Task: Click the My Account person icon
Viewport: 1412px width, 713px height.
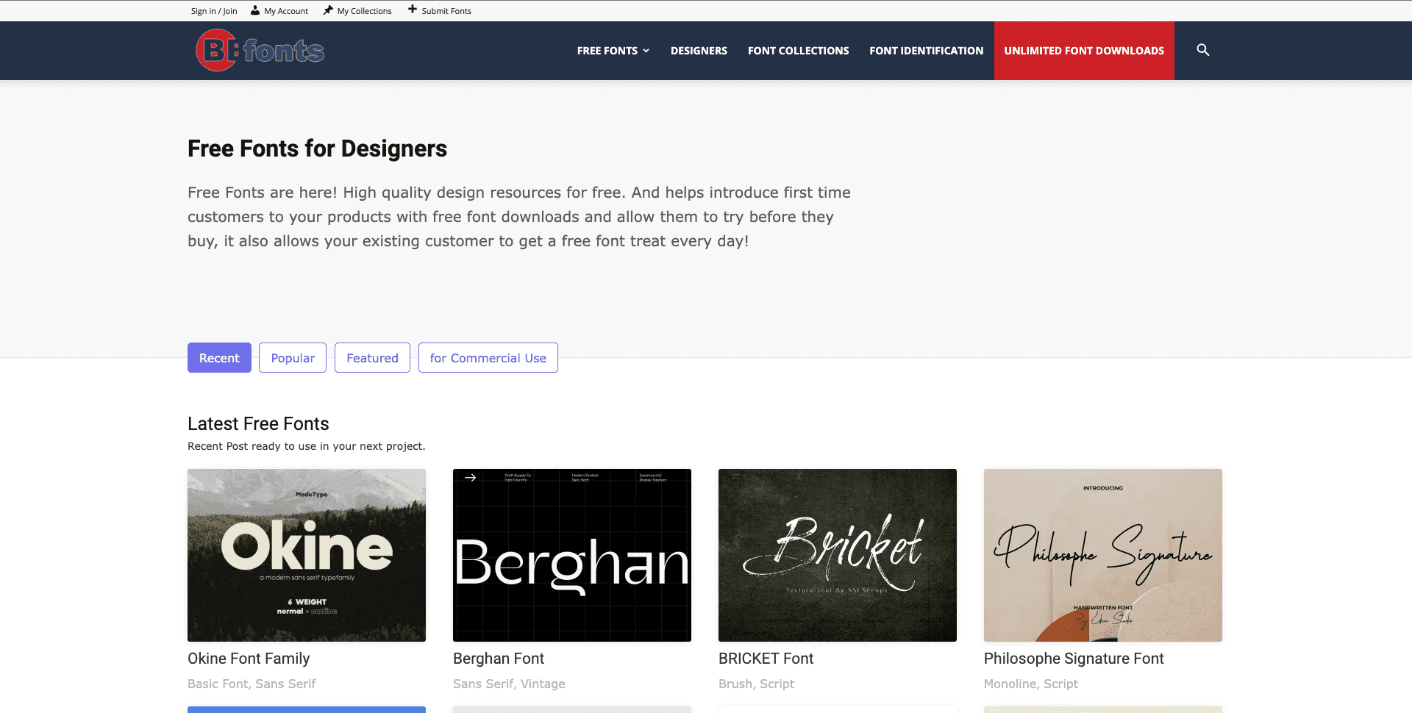Action: click(x=255, y=10)
